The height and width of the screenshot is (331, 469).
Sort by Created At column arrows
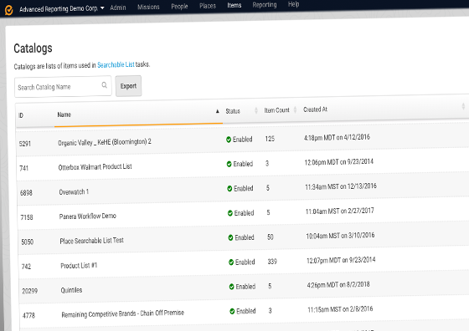tap(463, 106)
